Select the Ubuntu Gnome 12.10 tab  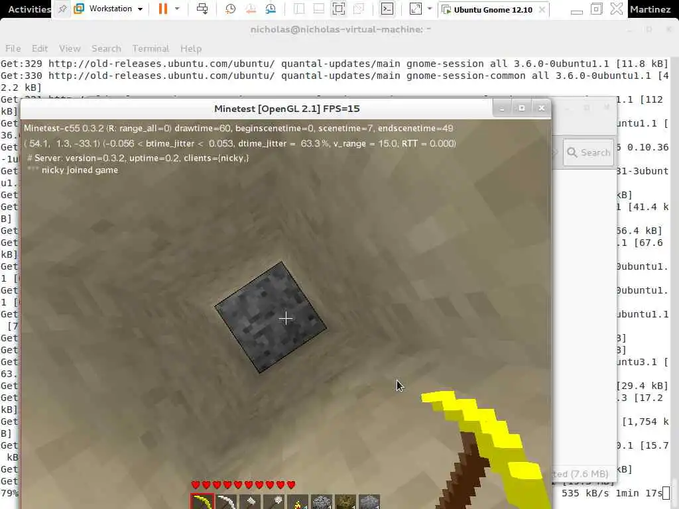tap(493, 9)
